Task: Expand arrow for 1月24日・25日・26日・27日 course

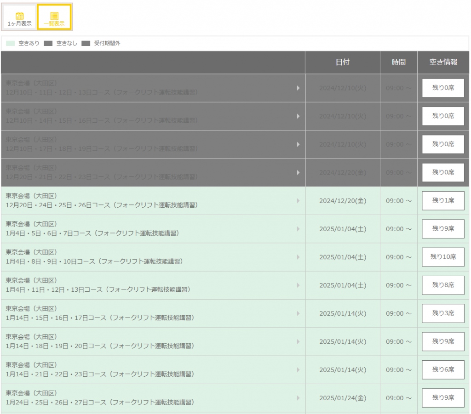Action: click(298, 398)
